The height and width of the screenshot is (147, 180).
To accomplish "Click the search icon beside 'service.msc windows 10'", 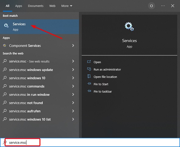I will point(5,78).
